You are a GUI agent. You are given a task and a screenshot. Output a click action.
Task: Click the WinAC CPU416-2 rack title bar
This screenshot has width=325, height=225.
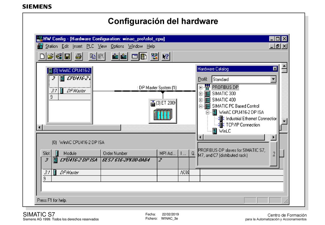[70, 70]
